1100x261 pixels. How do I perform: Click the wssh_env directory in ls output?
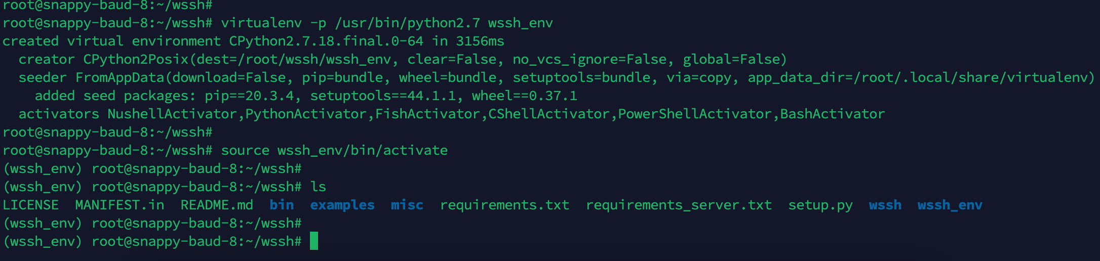coord(950,205)
